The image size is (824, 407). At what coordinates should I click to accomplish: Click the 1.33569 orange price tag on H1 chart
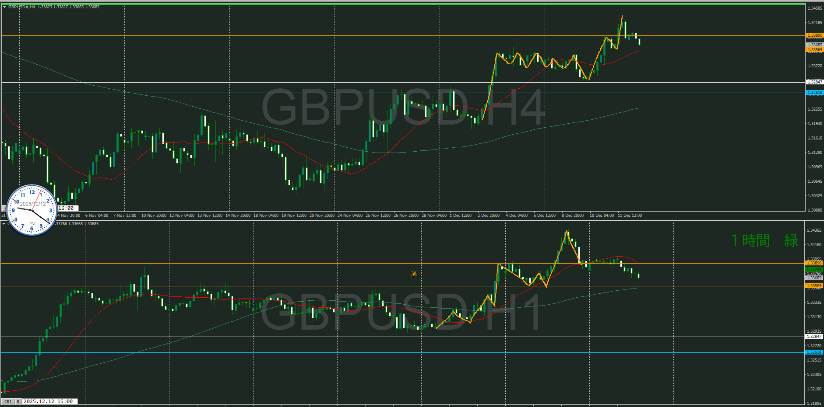(814, 286)
